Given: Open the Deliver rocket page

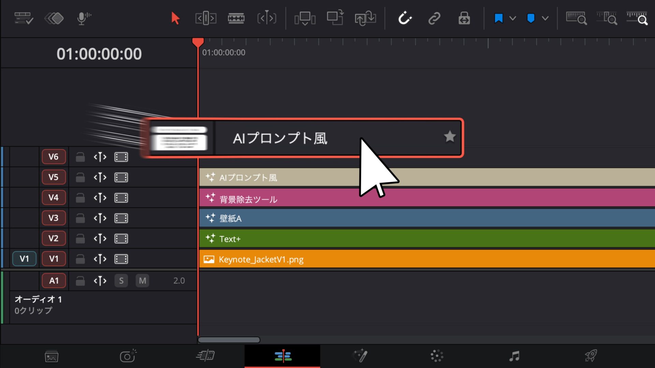Looking at the screenshot, I should click(x=591, y=356).
